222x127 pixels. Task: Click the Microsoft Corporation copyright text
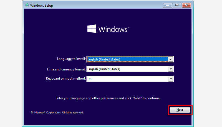pos(57,113)
